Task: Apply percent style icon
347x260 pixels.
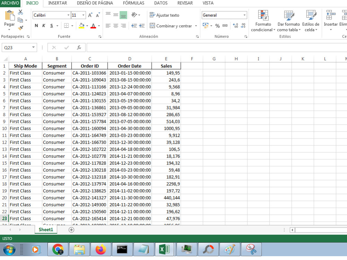Action: pos(218,26)
